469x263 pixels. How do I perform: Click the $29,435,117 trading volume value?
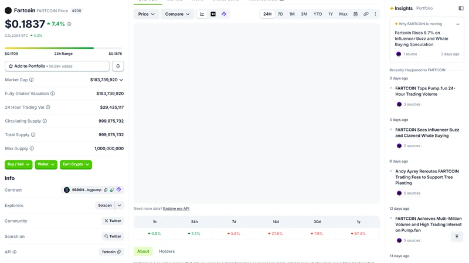112,108
